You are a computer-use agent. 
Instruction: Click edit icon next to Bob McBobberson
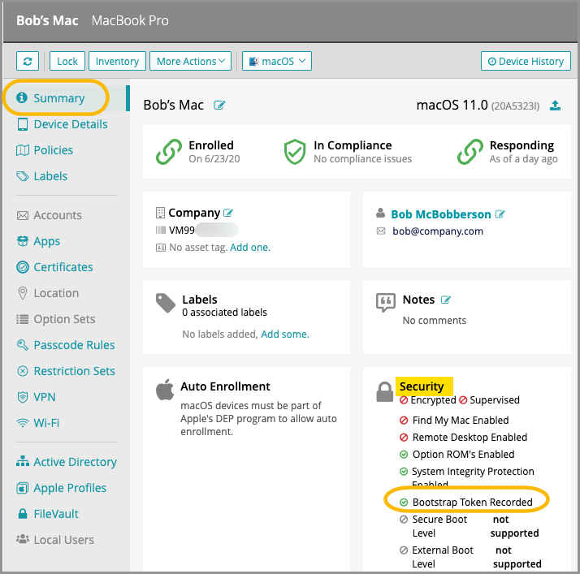pyautogui.click(x=500, y=214)
